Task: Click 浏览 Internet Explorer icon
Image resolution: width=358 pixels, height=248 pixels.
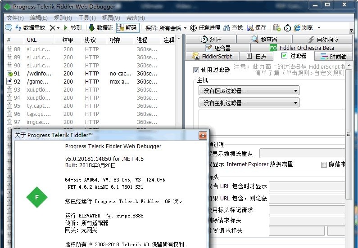Action: point(297,28)
